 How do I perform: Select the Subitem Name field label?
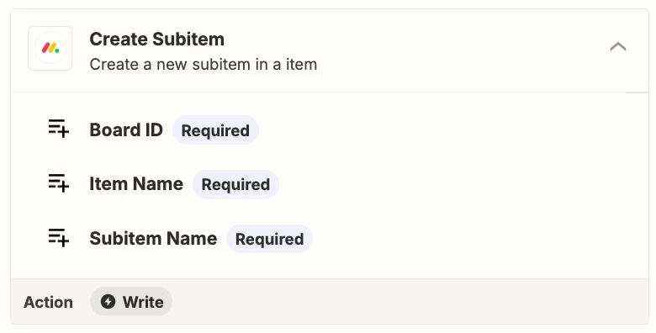153,239
